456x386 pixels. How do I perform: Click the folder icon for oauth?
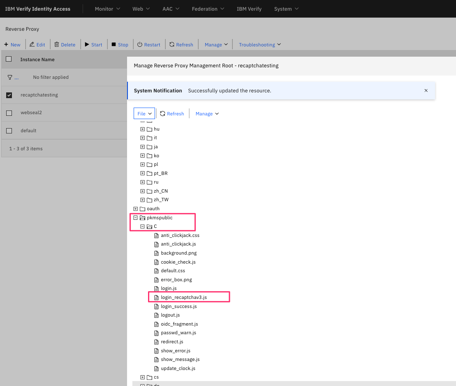pos(143,209)
